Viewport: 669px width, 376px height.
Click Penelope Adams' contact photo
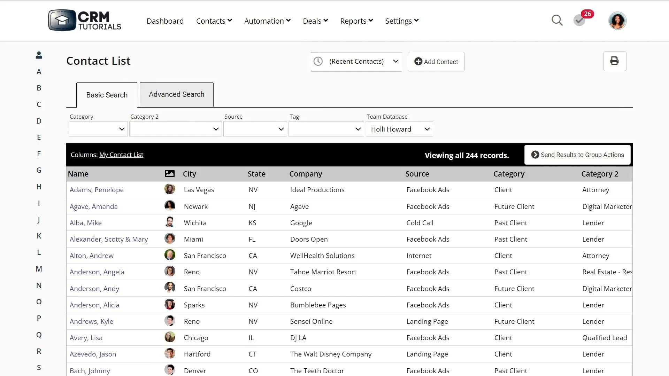pos(170,189)
